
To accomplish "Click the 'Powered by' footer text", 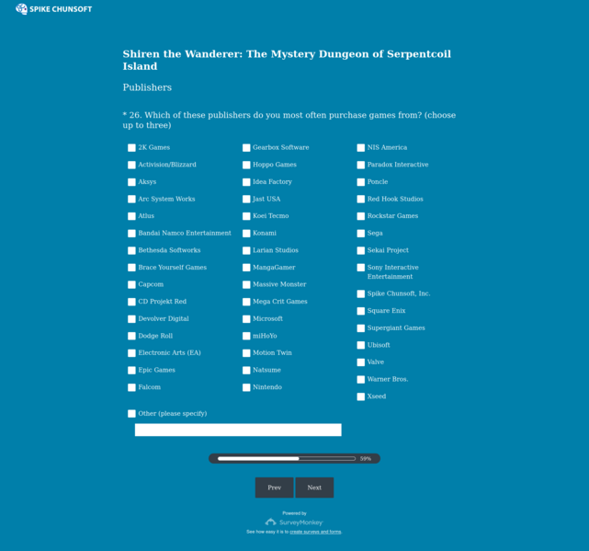I will click(x=294, y=513).
